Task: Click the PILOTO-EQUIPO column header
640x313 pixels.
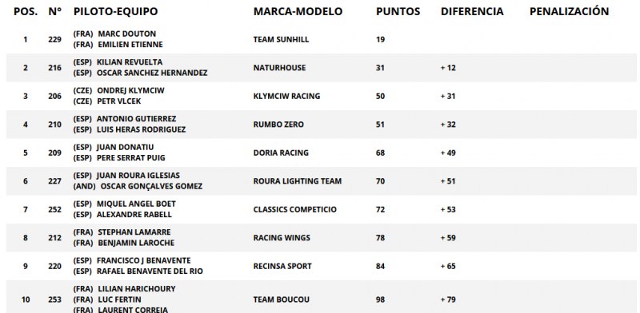Action: (x=115, y=11)
